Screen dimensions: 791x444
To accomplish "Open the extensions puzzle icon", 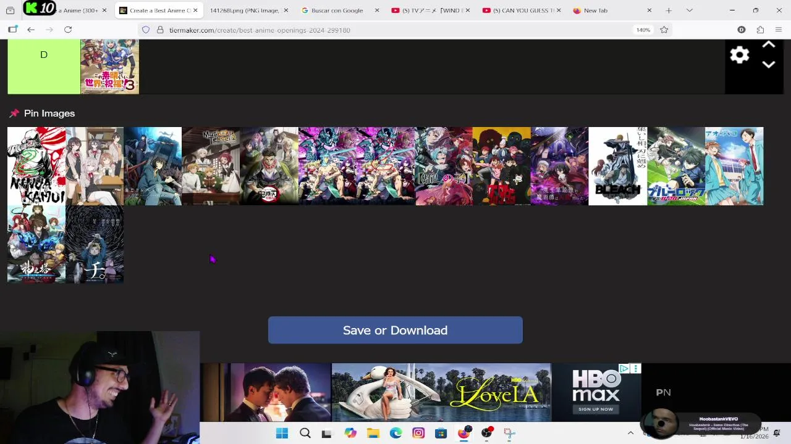I will [760, 30].
